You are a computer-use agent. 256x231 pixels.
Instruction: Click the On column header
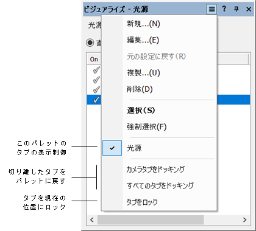coord(94,60)
